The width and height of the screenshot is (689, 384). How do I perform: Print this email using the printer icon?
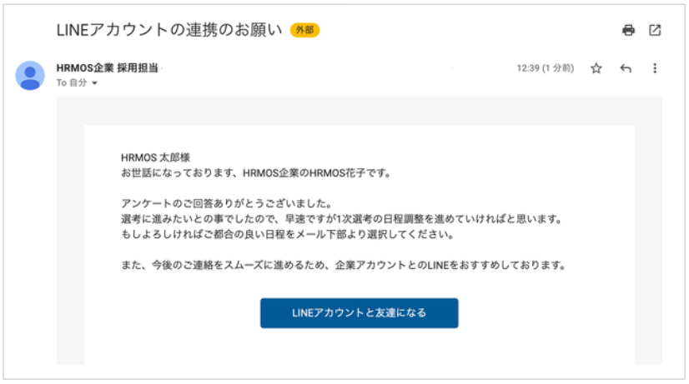[628, 30]
